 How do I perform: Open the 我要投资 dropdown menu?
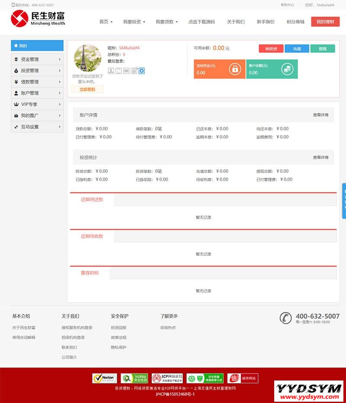coord(134,22)
